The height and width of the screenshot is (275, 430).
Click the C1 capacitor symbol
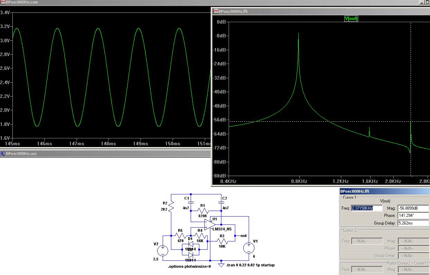(x=191, y=202)
